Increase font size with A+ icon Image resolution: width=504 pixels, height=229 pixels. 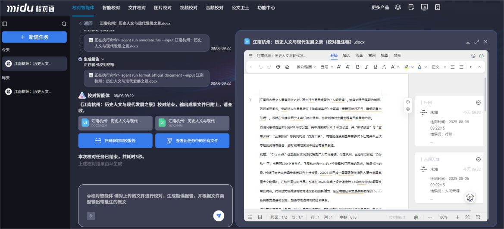(338, 67)
